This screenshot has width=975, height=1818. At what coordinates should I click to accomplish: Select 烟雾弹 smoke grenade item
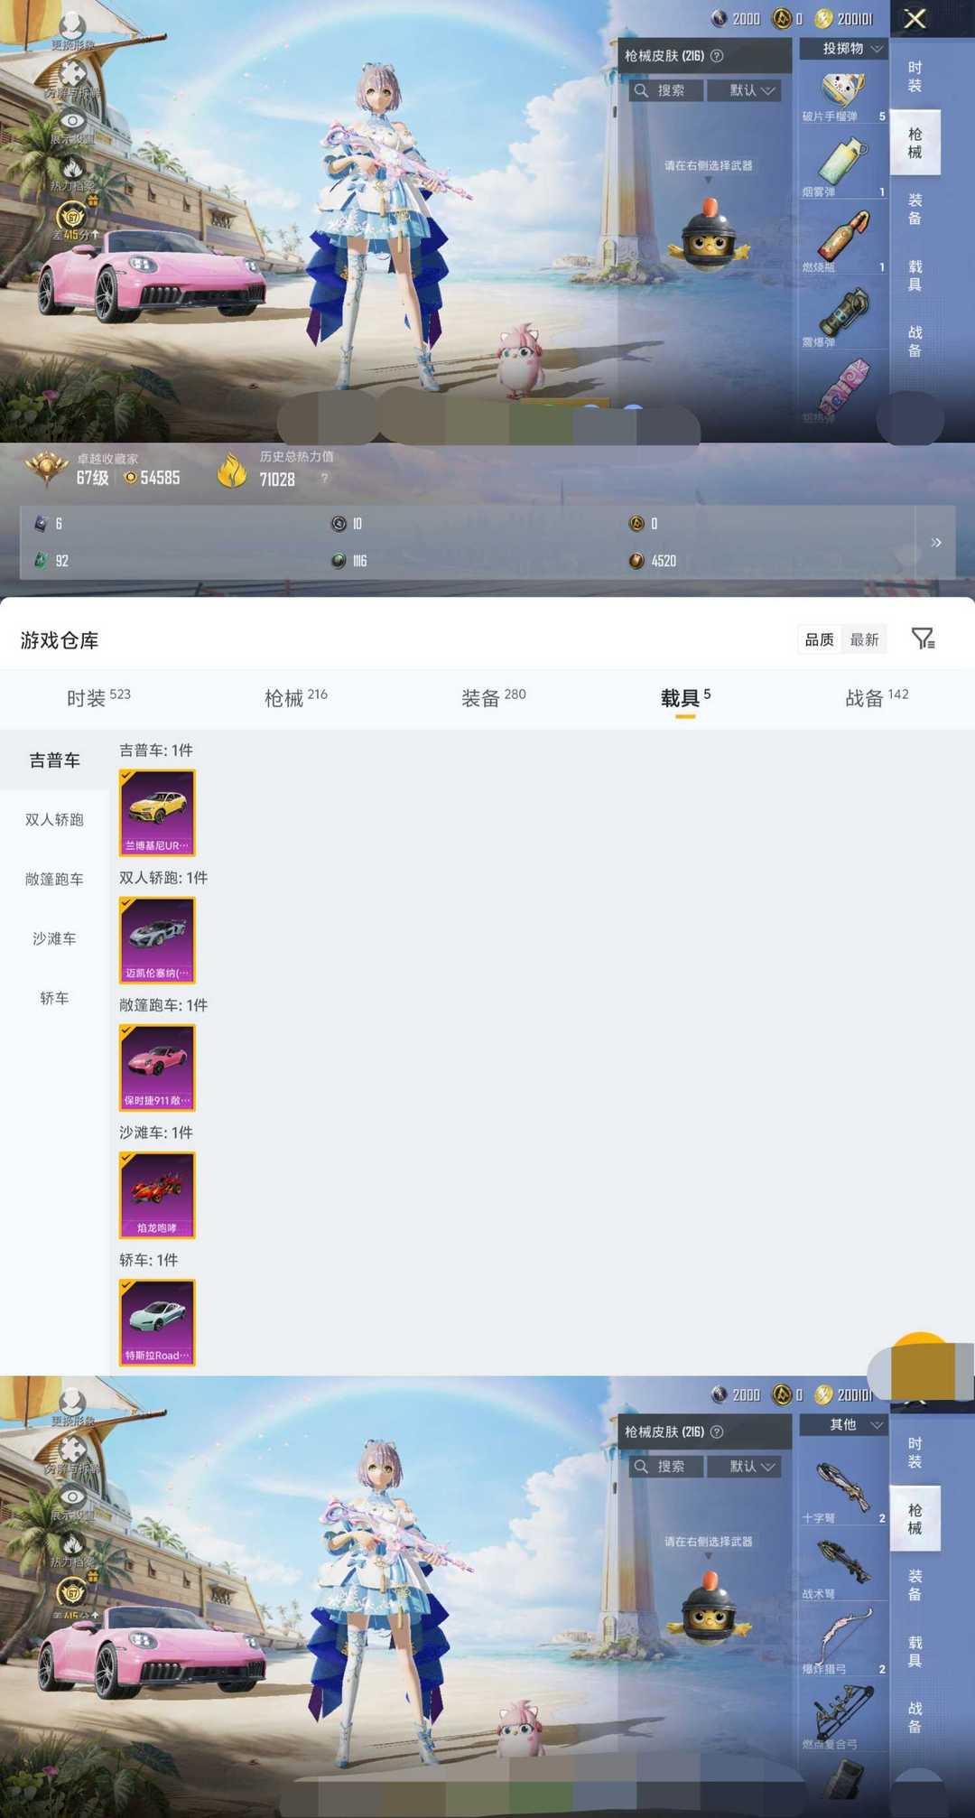(843, 168)
